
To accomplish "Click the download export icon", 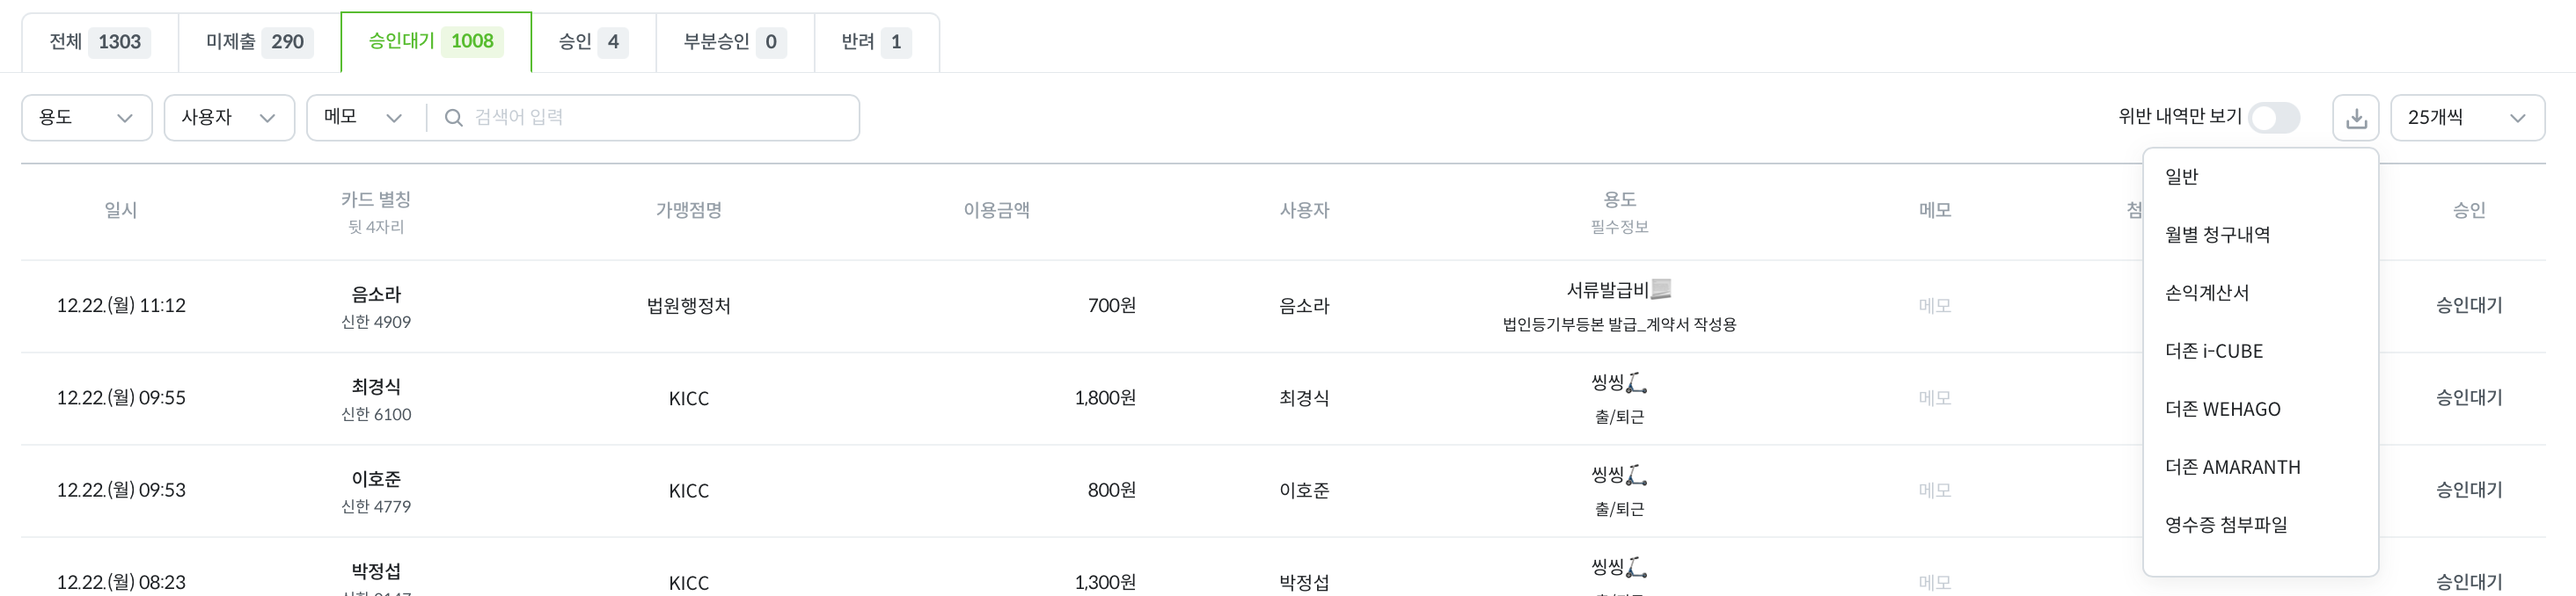I will coord(2355,118).
